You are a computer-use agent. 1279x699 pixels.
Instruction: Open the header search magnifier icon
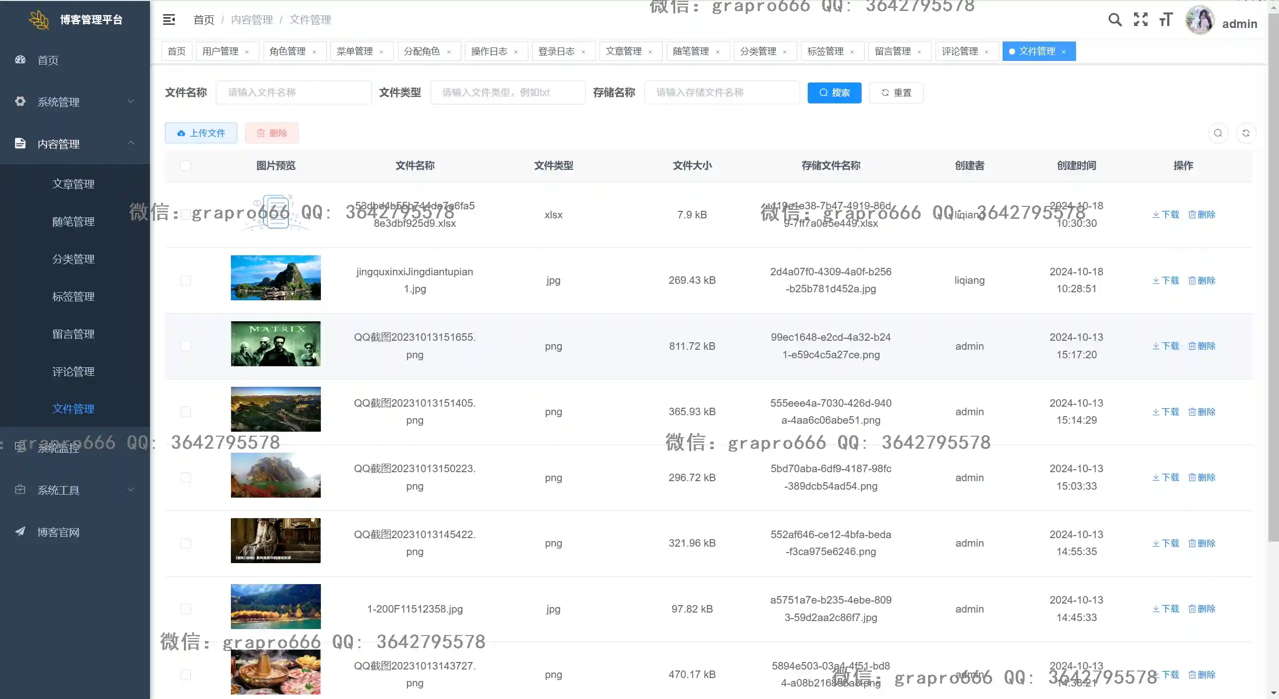1115,20
